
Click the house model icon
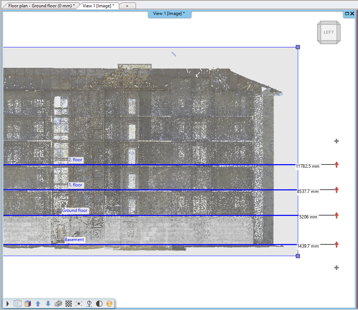click(58, 303)
